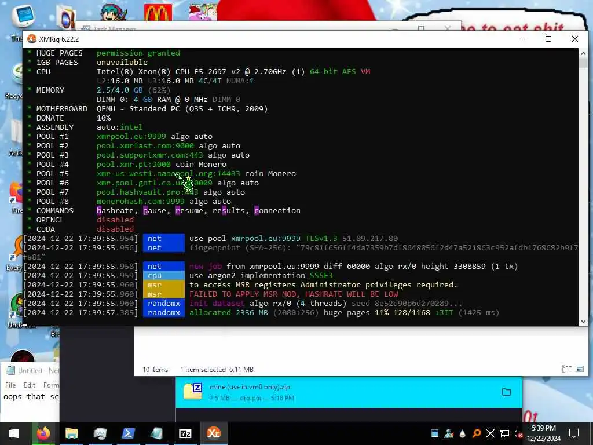Open Notepad File menu
593x445 pixels.
coord(10,385)
